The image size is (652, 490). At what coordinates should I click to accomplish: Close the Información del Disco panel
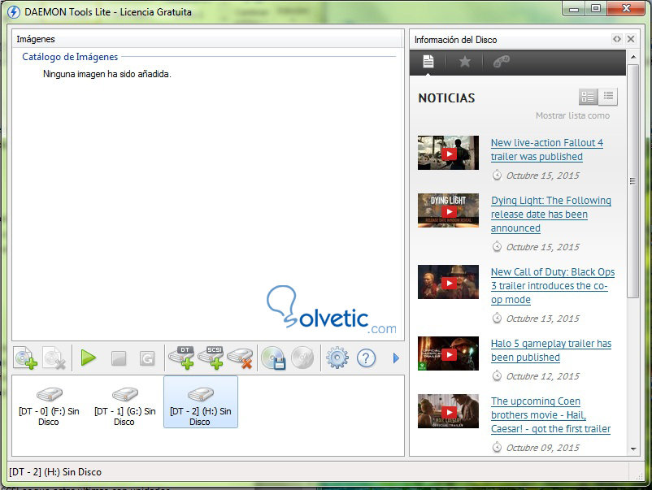631,39
